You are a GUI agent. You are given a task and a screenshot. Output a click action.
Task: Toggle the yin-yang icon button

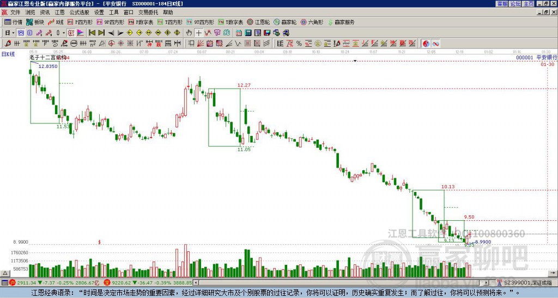coord(426,44)
